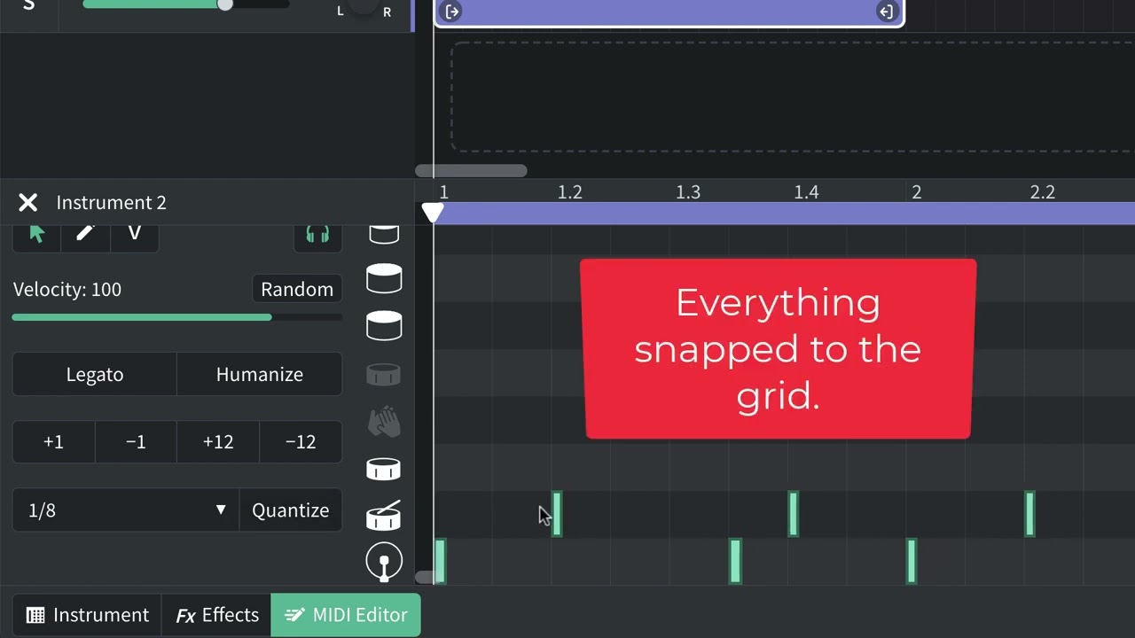Select the snare note at beat 1.4

pyautogui.click(x=794, y=514)
